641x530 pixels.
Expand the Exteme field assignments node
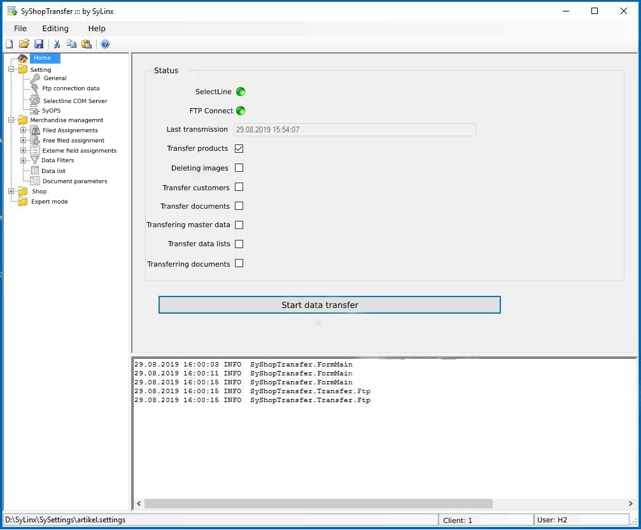coord(24,150)
